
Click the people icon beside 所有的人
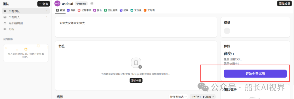[x=5, y=17]
